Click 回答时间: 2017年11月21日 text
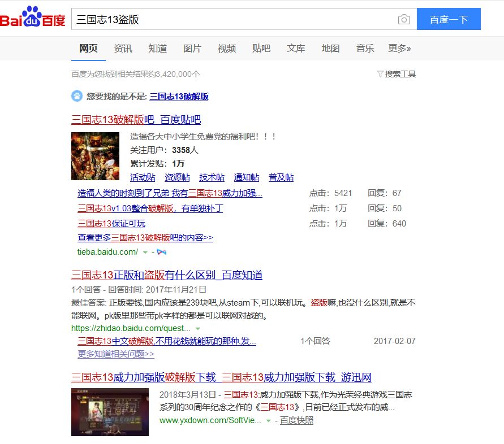Screen dimensions: 504x444 tap(157, 290)
